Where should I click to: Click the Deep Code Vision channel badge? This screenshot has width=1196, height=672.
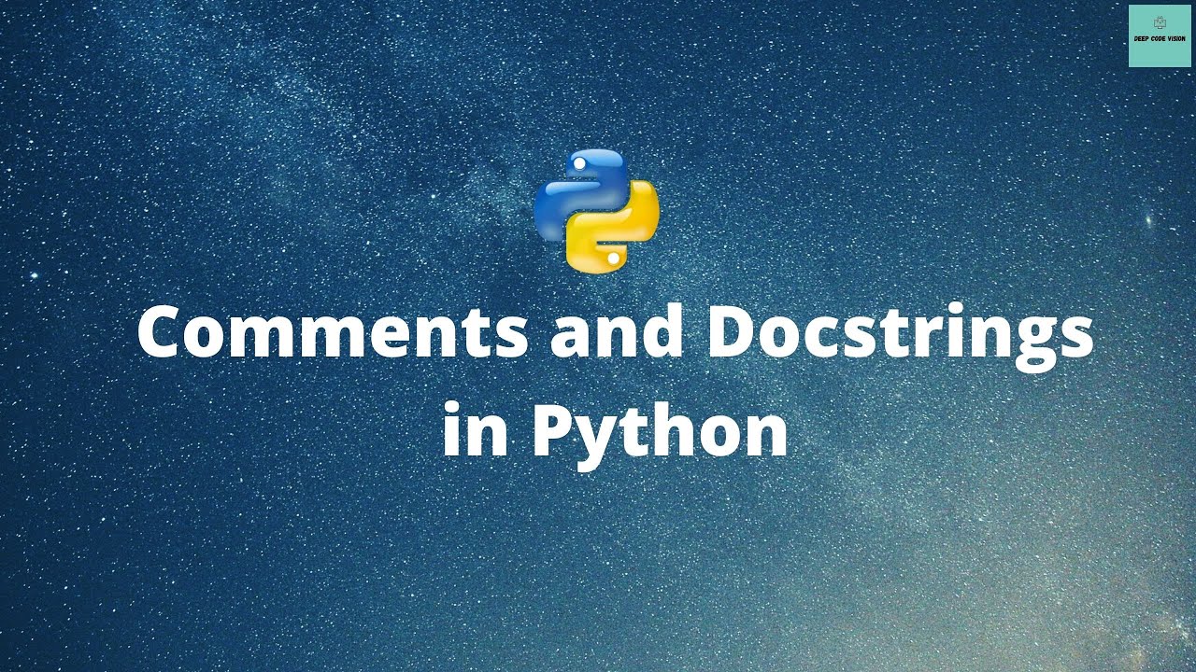(x=1160, y=35)
